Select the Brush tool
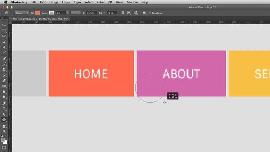The image size is (270, 152). click(x=4, y=64)
